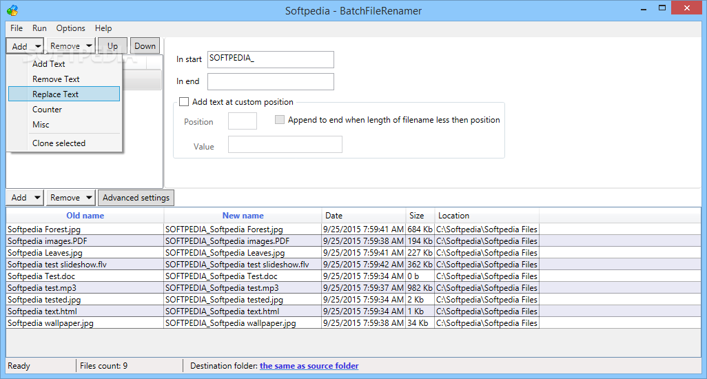
Task: Click the Size column header
Action: (420, 216)
